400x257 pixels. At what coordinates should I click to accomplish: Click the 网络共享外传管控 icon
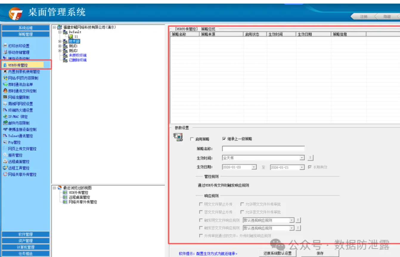(5, 175)
